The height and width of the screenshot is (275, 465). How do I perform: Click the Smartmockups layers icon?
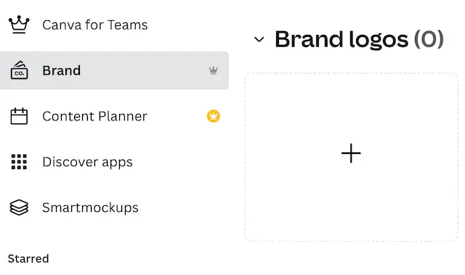[19, 208]
